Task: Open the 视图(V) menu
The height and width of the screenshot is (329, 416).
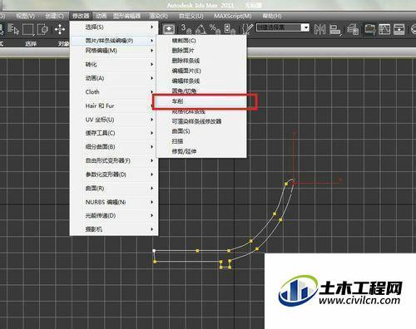Action: coord(25,16)
